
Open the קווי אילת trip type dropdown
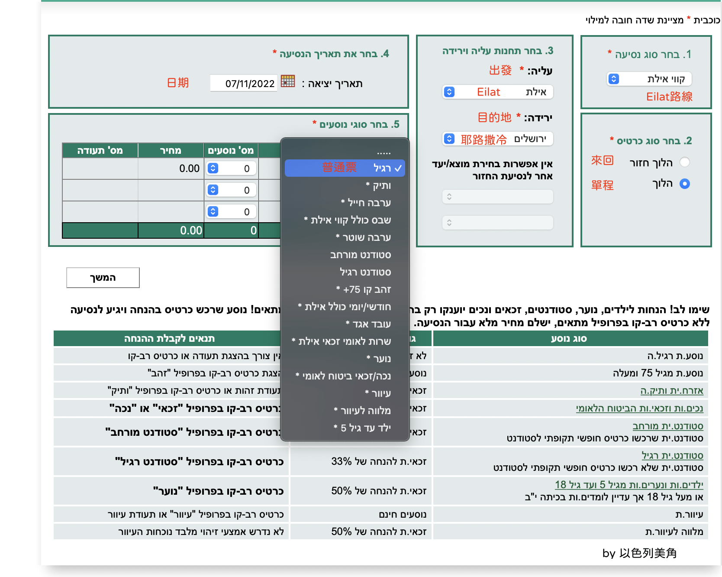click(x=649, y=79)
